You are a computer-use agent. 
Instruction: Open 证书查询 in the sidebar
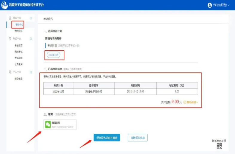tap(19, 64)
